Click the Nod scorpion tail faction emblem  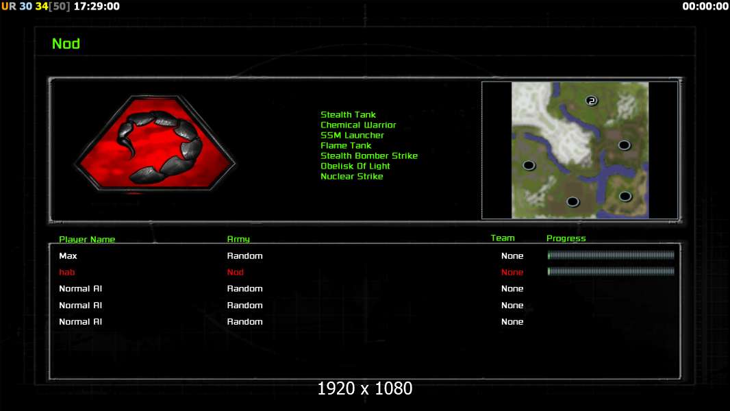(155, 143)
